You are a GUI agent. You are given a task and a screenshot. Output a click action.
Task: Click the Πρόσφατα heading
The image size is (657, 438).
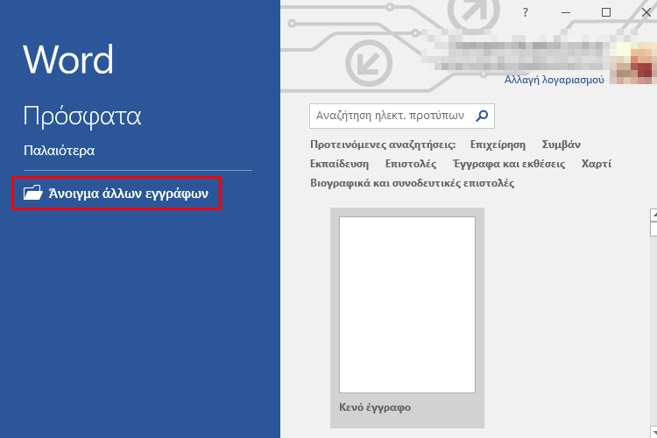point(82,117)
